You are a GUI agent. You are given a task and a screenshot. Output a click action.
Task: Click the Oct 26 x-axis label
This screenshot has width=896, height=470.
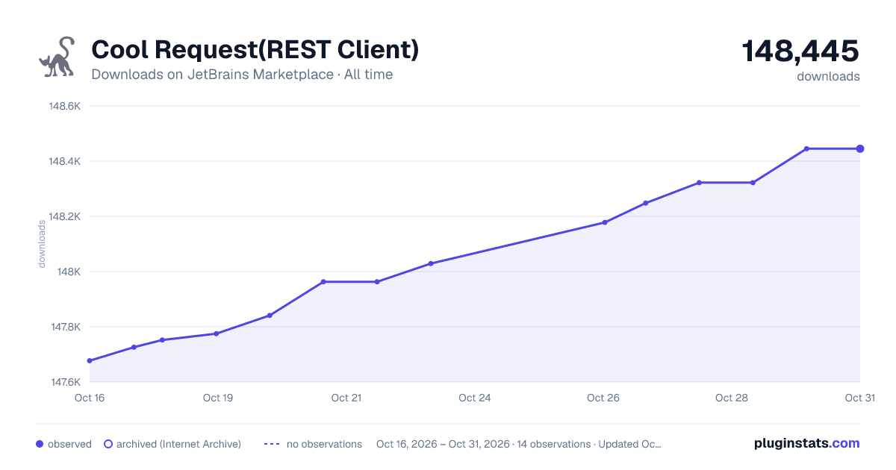pyautogui.click(x=603, y=398)
